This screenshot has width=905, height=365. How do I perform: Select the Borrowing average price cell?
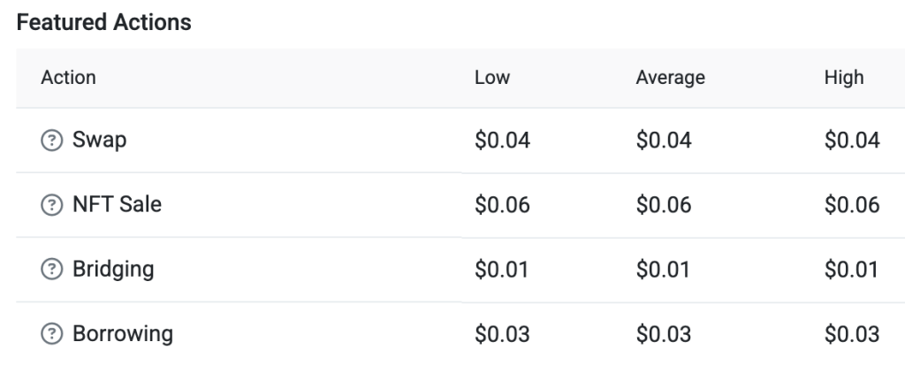tap(664, 335)
